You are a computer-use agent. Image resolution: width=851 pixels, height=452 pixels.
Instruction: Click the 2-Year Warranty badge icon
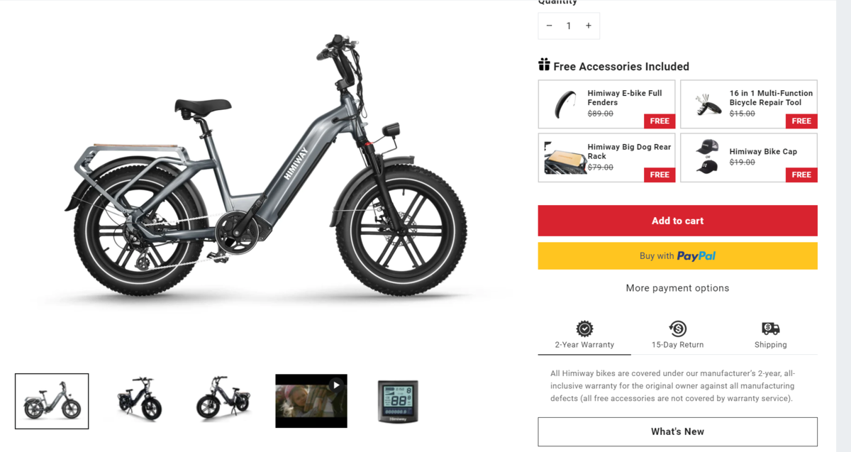point(584,329)
